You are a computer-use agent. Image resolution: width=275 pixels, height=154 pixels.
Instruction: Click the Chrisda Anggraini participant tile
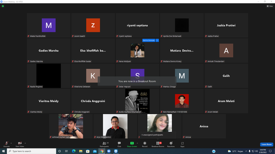[x=93, y=101]
